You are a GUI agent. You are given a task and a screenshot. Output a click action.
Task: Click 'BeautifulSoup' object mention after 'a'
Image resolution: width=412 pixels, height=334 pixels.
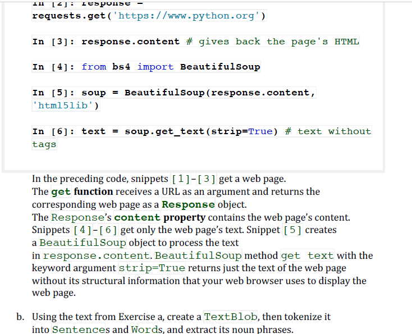83,243
